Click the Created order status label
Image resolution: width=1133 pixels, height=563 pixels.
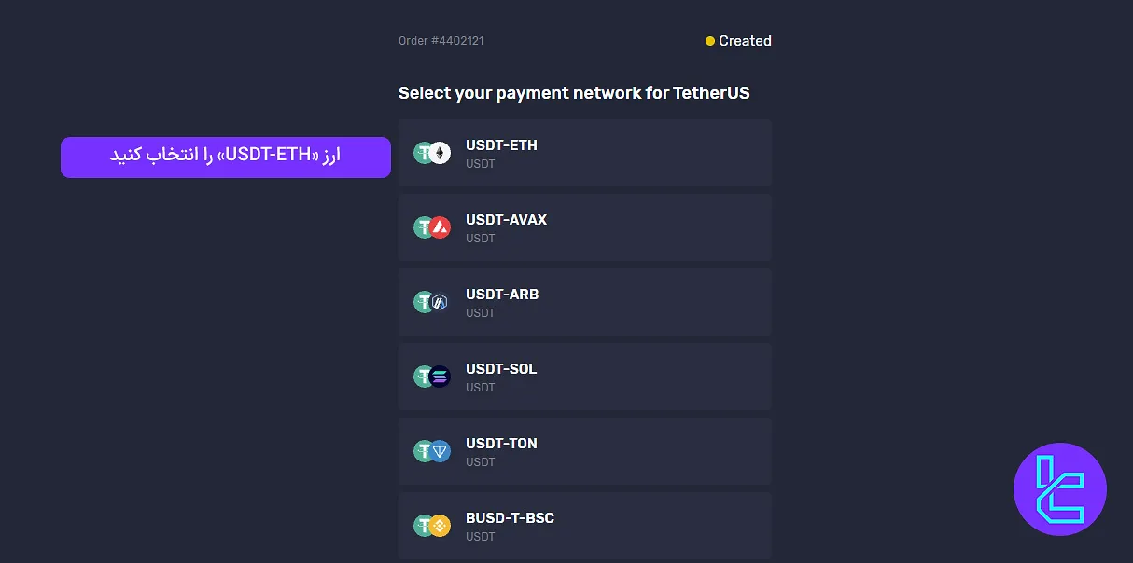tap(745, 41)
